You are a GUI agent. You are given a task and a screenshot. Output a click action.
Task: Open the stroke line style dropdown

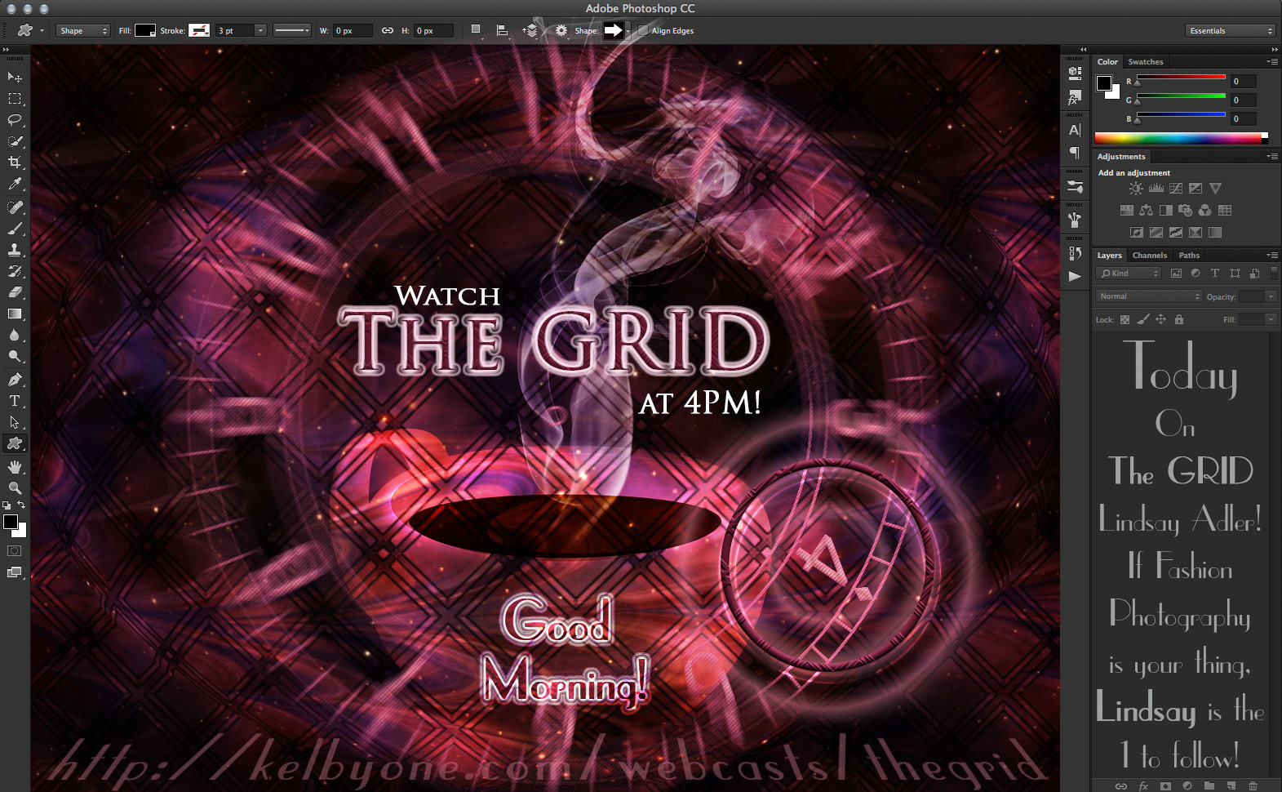coord(291,31)
